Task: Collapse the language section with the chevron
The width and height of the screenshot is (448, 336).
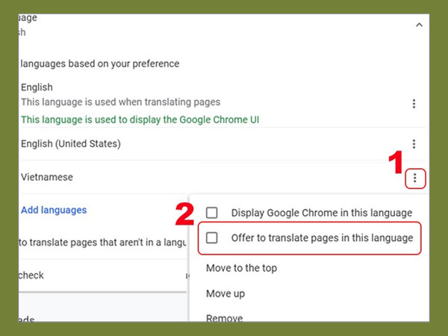Action: point(419,25)
